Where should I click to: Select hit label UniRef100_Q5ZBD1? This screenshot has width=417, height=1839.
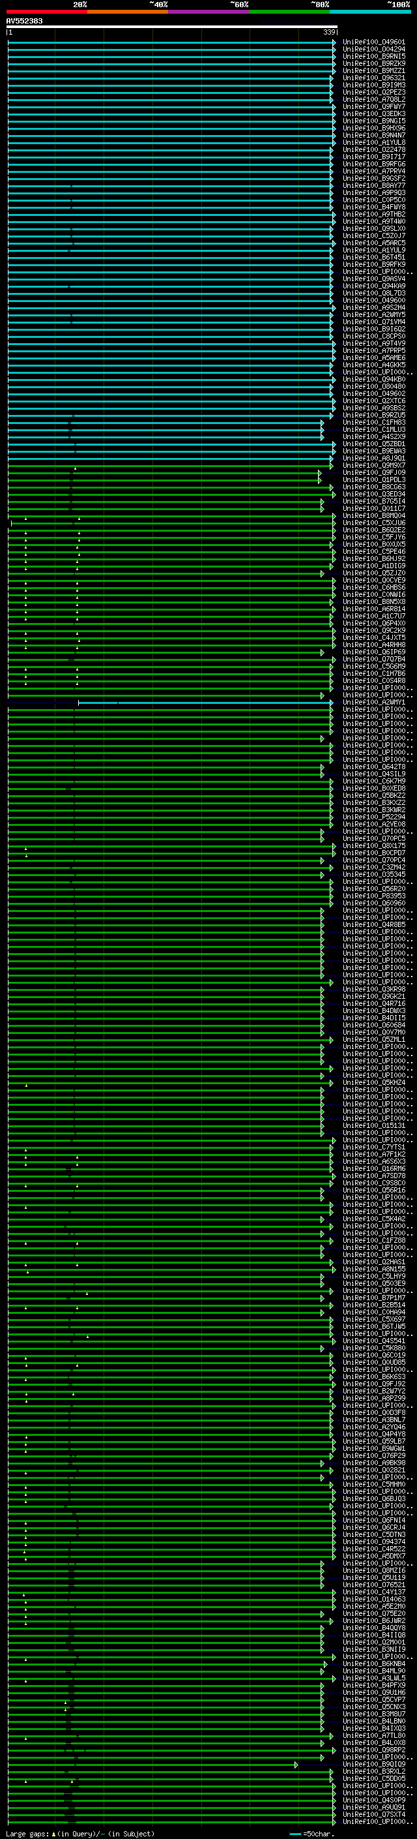point(373,444)
